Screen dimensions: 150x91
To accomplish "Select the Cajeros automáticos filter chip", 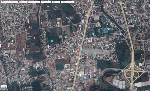I will (67, 2).
